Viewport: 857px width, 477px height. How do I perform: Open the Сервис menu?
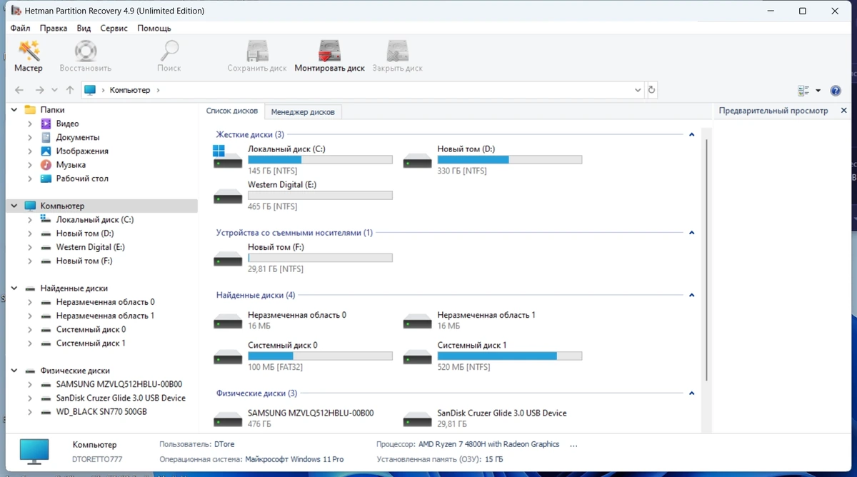coord(114,28)
